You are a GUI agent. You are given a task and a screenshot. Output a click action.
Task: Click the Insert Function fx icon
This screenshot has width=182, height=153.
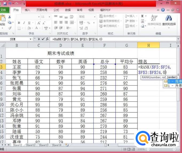(47, 39)
